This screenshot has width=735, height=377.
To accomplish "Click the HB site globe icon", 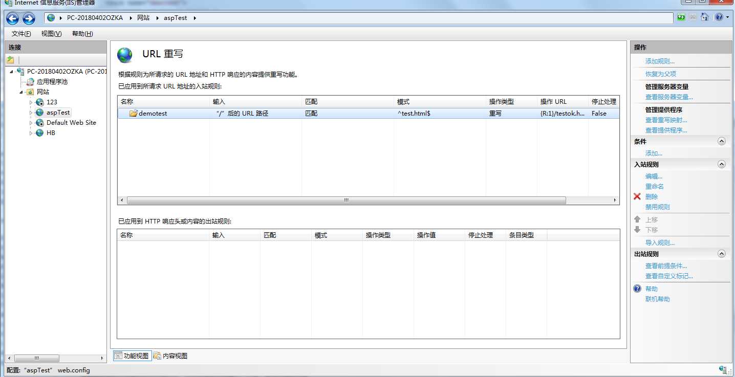I will 40,132.
